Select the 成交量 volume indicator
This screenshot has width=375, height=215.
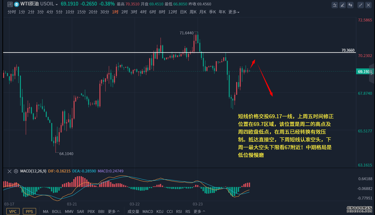pos(133,211)
